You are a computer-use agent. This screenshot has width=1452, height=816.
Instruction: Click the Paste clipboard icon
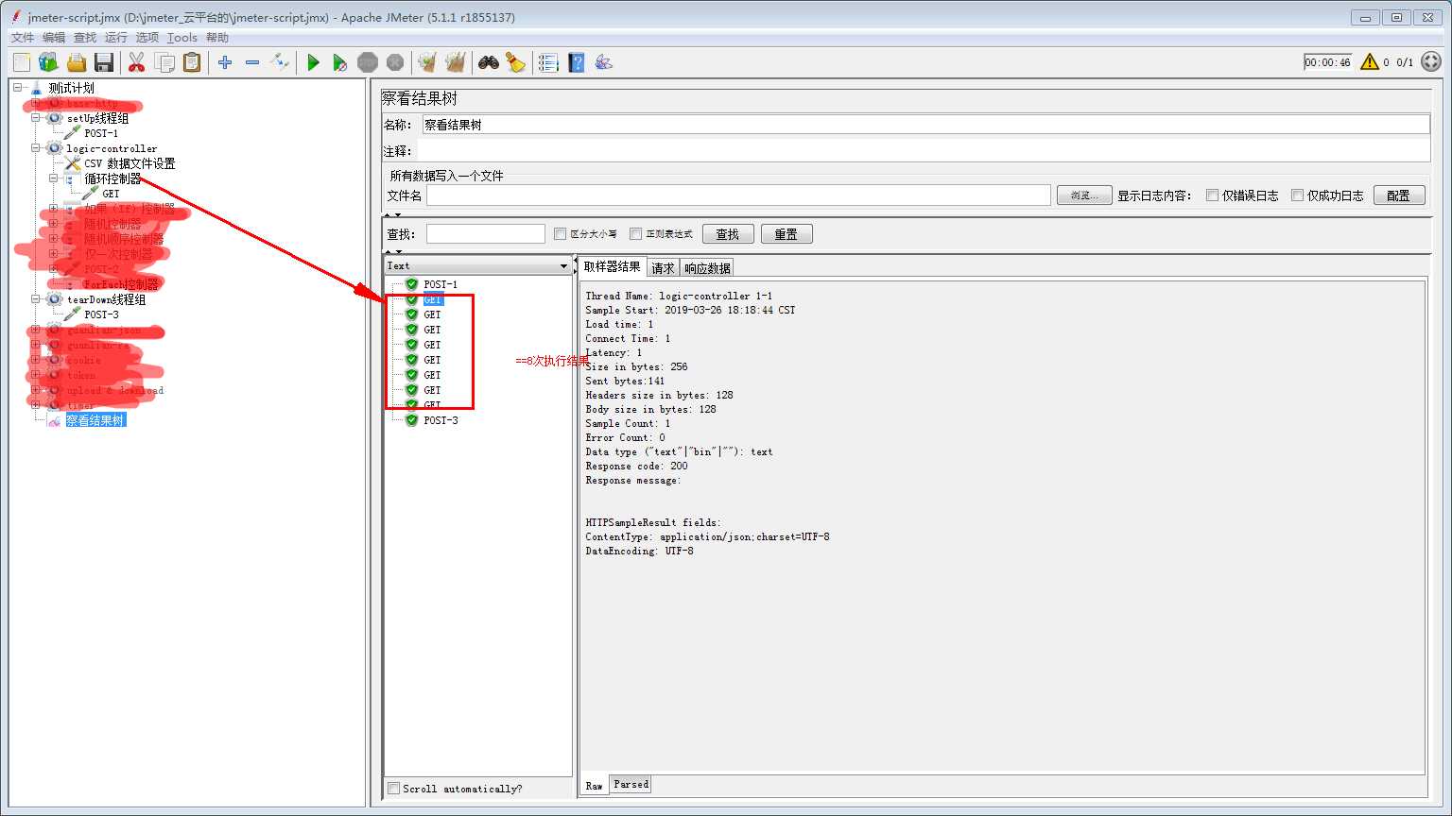pyautogui.click(x=192, y=62)
